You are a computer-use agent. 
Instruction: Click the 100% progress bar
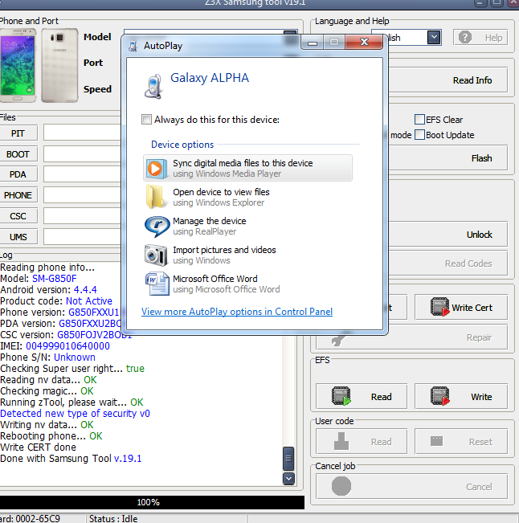click(x=152, y=502)
